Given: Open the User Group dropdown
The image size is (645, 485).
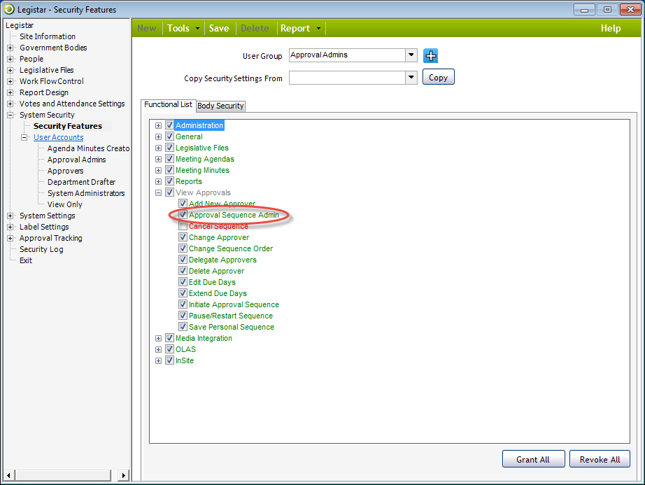Looking at the screenshot, I should coord(411,55).
